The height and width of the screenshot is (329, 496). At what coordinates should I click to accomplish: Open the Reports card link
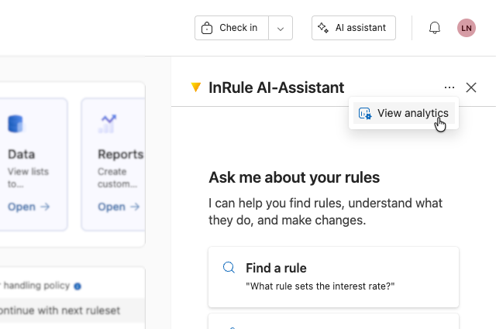119,207
